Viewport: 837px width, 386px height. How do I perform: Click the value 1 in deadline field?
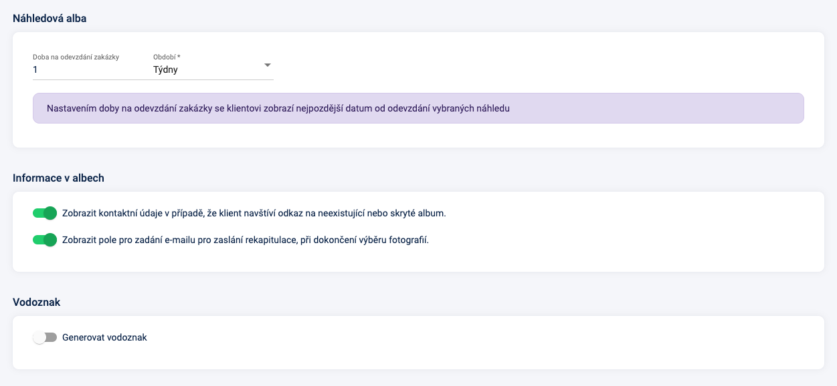(x=35, y=69)
